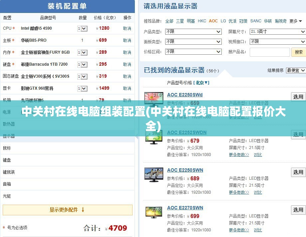This screenshot has width=306, height=237.
Task: Choose 选用 for AOC E2270SWN
Action: coord(298,210)
